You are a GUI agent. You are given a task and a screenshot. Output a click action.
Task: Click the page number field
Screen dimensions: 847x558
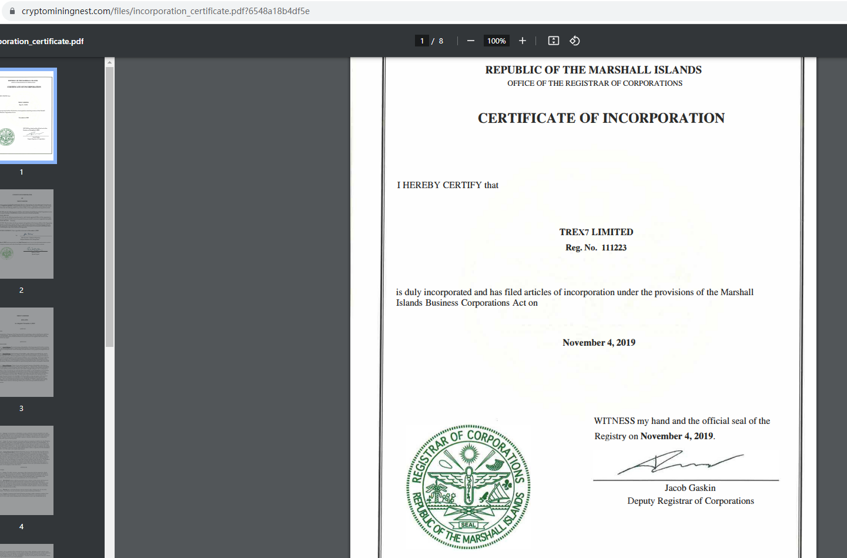(x=422, y=41)
